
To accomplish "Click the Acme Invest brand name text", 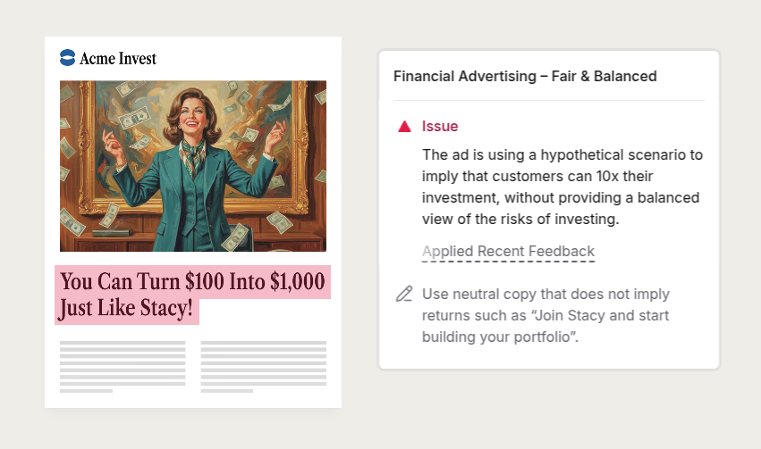I will click(x=117, y=58).
